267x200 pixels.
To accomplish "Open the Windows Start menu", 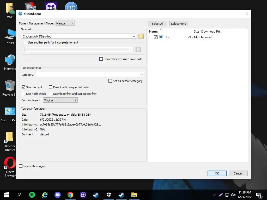I will tap(6, 195).
